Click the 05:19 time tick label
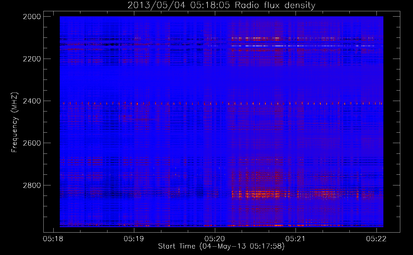Image resolution: width=413 pixels, height=255 pixels. 134,239
